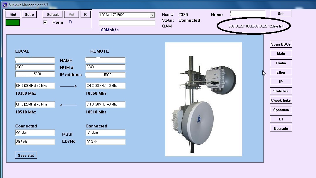Click the REMOTE CH 2 (28MHz) channel field
The width and height of the screenshot is (316, 178).
click(x=106, y=86)
